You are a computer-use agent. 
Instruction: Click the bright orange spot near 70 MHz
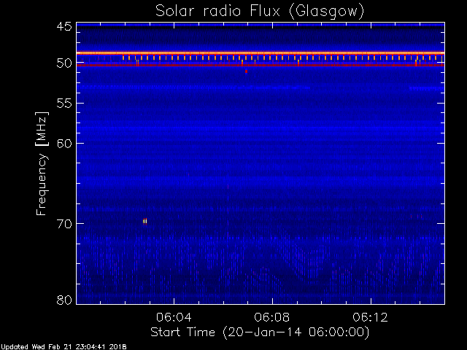[x=145, y=221]
